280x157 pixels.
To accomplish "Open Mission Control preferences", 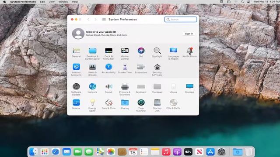I will pyautogui.click(x=125, y=54).
